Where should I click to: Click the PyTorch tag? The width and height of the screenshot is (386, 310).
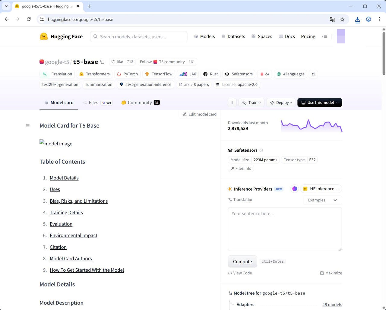coord(127,74)
